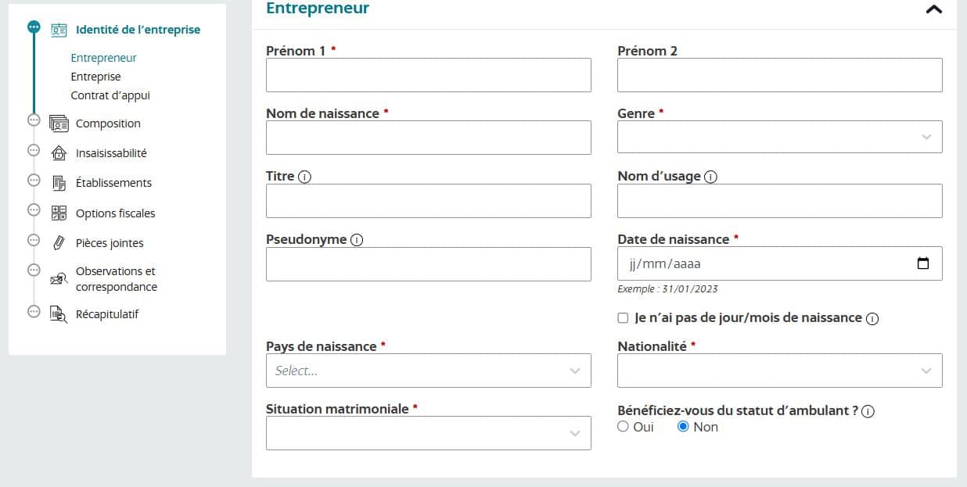Open the Genre dropdown
The width and height of the screenshot is (967, 487).
[779, 137]
